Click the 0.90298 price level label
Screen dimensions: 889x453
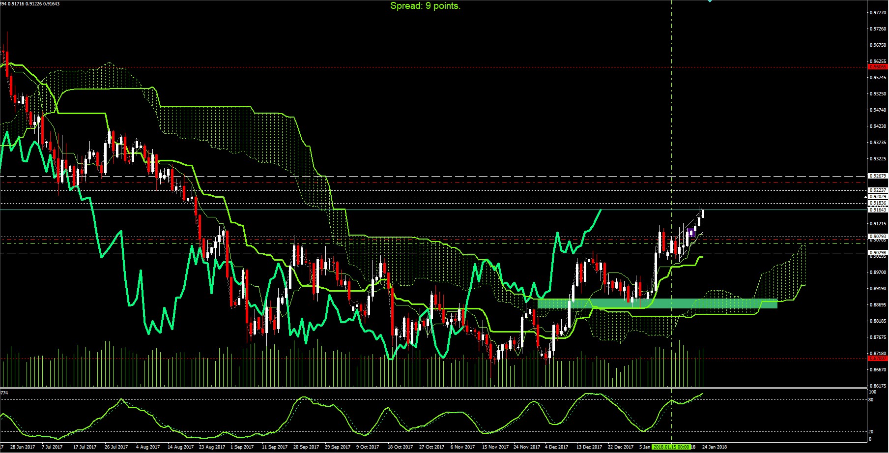(x=878, y=253)
